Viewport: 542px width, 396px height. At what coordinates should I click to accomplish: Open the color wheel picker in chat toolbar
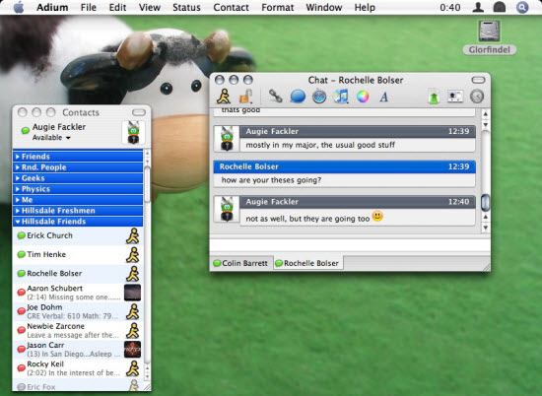tap(363, 97)
